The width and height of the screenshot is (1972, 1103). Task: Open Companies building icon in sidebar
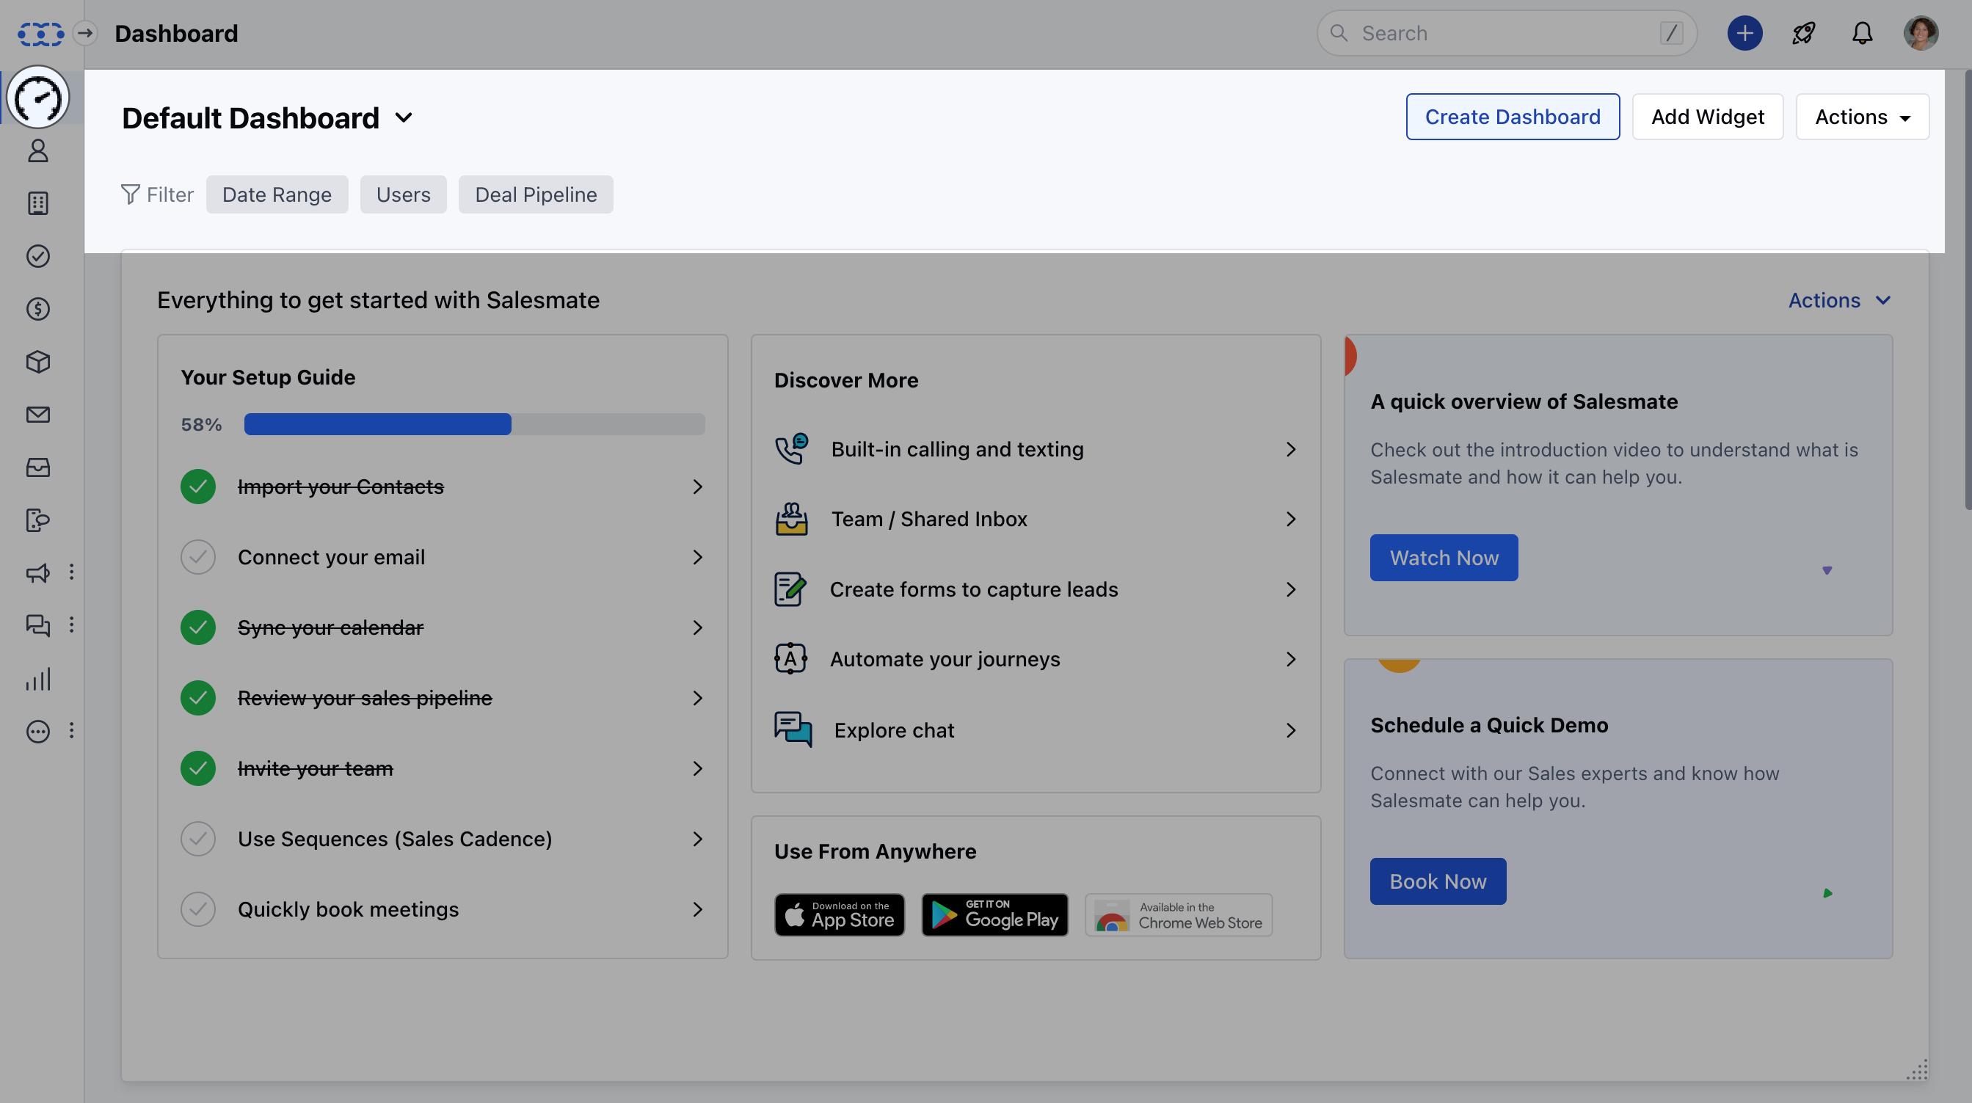38,203
